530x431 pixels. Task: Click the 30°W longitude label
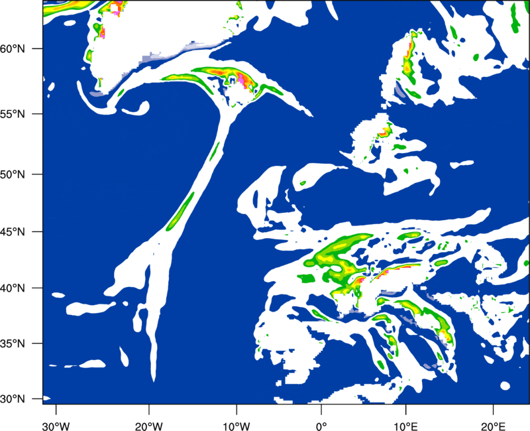(x=56, y=426)
